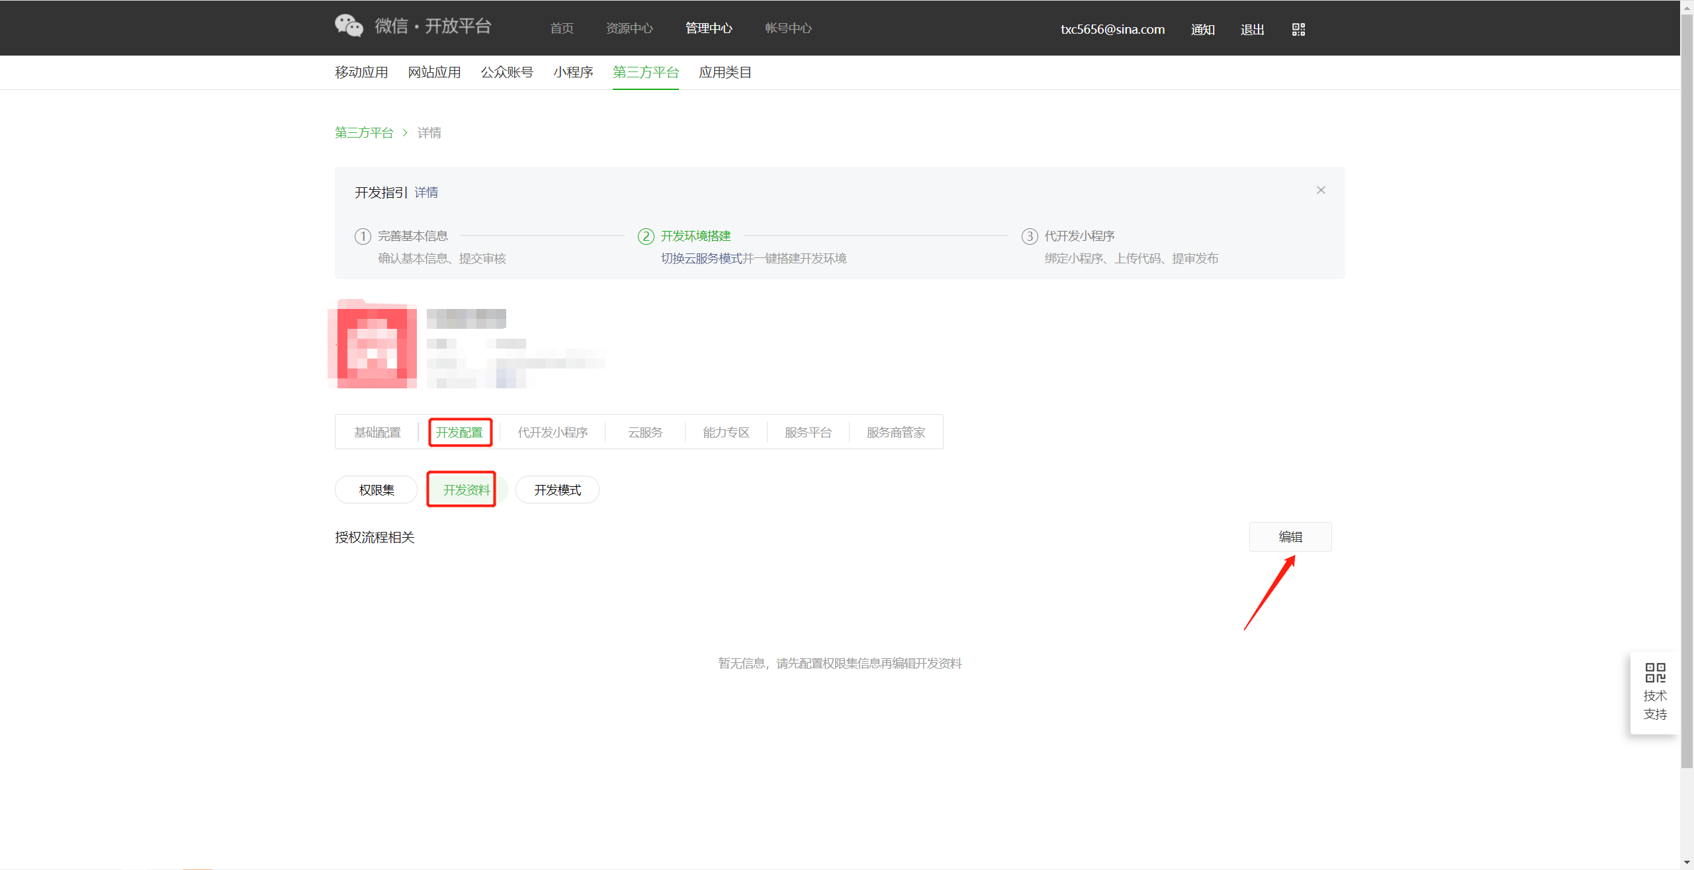Select the 开发资料 pill toggle
The height and width of the screenshot is (870, 1694).
466,490
